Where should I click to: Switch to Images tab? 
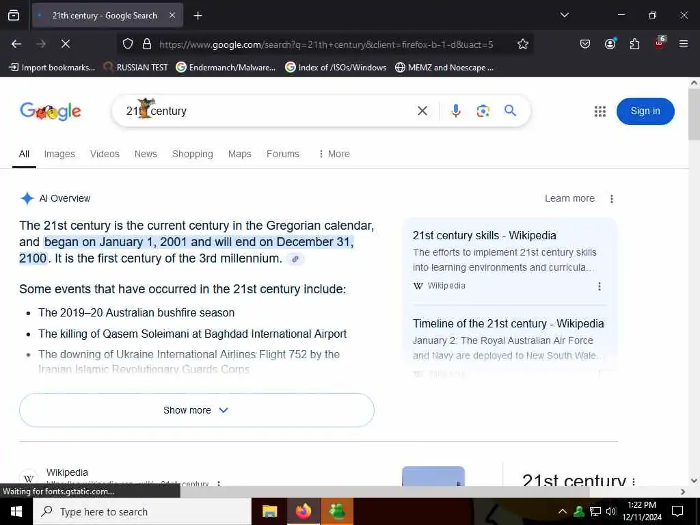(x=59, y=154)
